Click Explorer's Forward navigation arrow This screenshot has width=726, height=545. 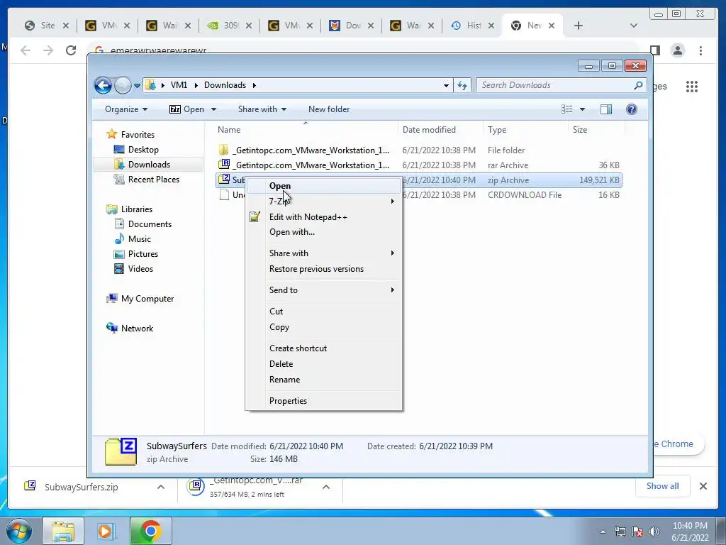123,85
